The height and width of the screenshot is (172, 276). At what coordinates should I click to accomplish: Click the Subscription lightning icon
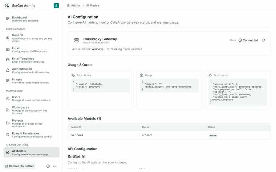click(x=210, y=75)
